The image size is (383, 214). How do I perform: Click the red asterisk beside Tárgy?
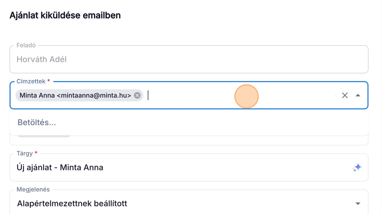tap(36, 153)
